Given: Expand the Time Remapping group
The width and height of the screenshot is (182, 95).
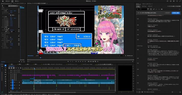Looking at the screenshot, I should click(x=2, y=33).
